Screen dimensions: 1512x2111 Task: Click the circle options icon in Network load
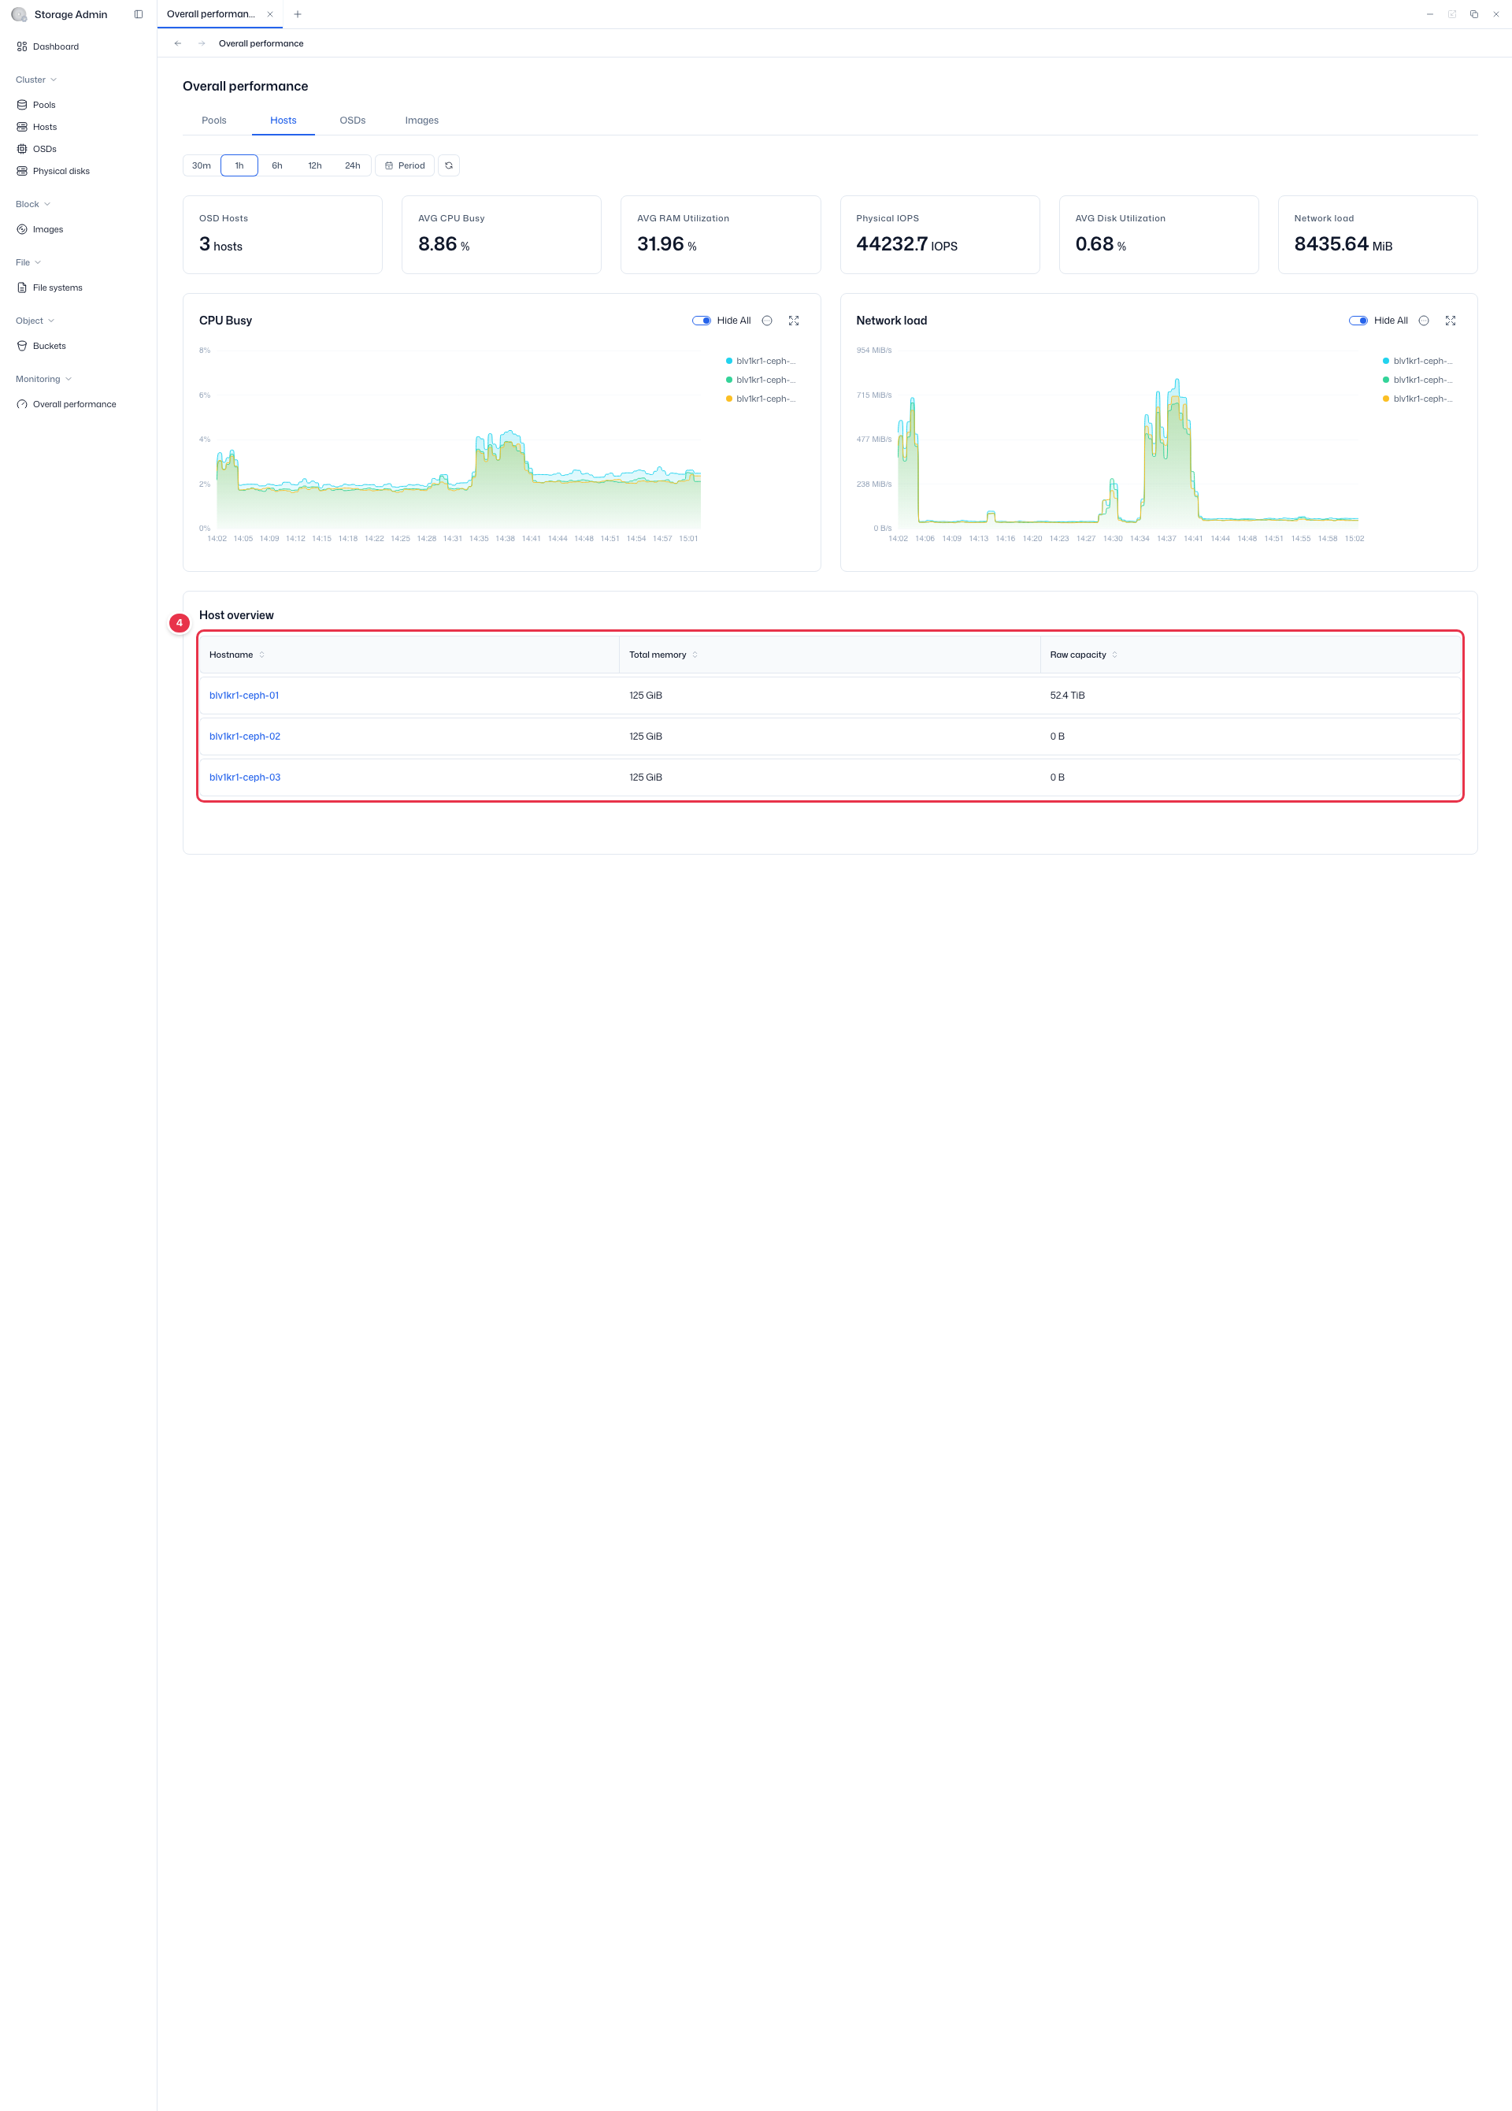pyautogui.click(x=1424, y=320)
